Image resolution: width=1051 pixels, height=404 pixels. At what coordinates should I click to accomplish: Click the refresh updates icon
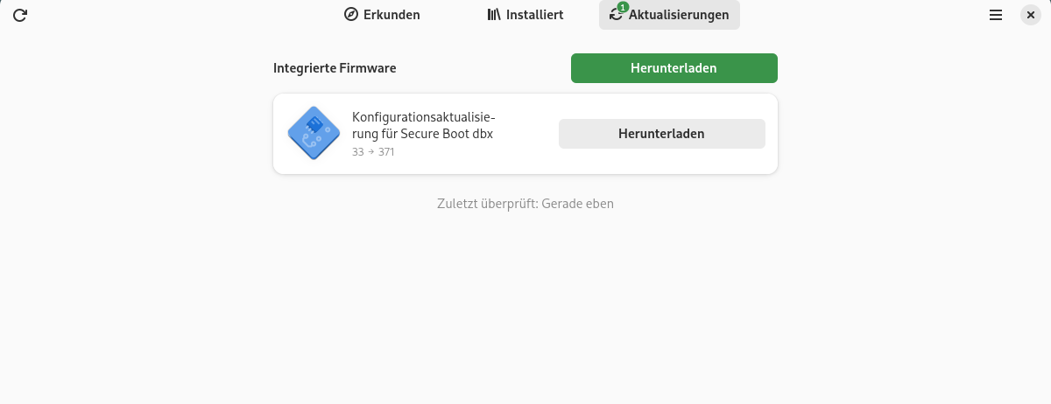[x=20, y=15]
